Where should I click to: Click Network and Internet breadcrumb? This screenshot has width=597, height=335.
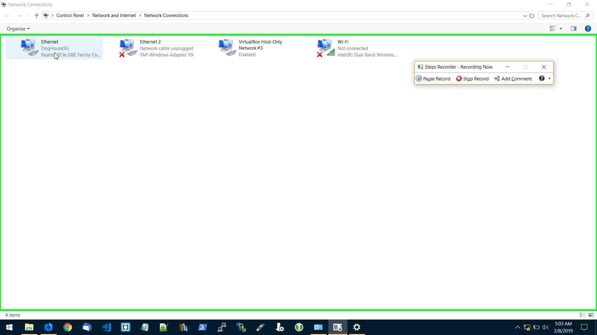tap(114, 16)
